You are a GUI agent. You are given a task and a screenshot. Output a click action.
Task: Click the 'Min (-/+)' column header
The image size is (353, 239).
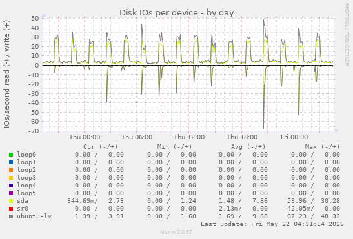point(174,147)
